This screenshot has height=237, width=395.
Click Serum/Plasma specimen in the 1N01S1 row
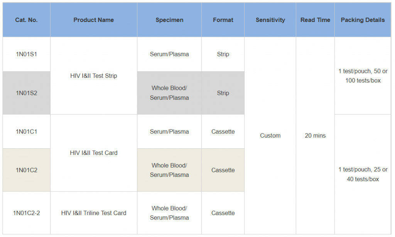[169, 54]
